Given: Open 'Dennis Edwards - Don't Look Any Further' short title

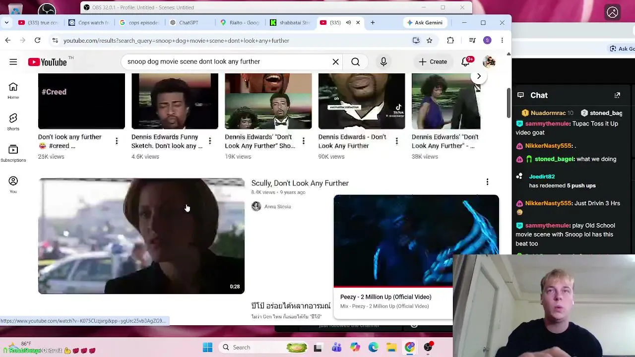Looking at the screenshot, I should [x=352, y=141].
